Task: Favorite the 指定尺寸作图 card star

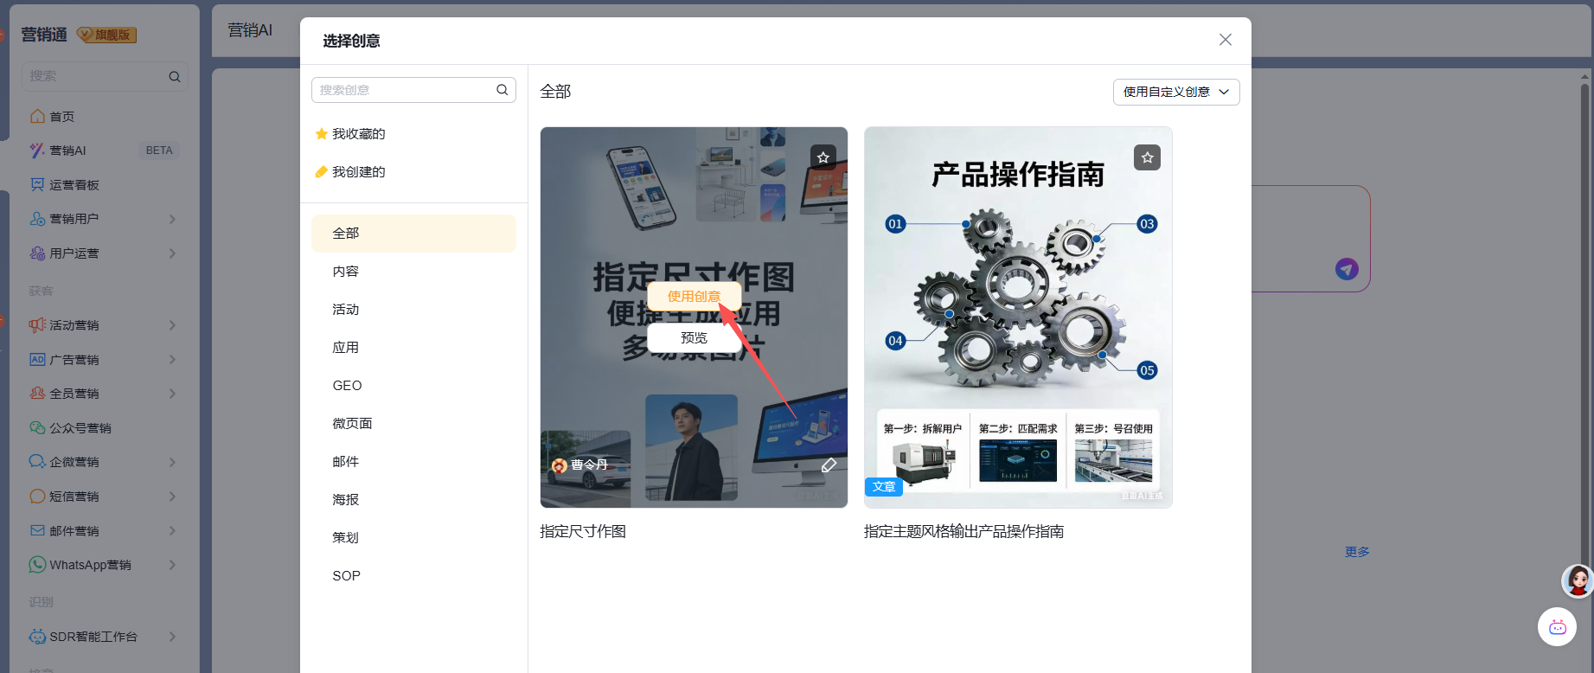Action: point(823,157)
